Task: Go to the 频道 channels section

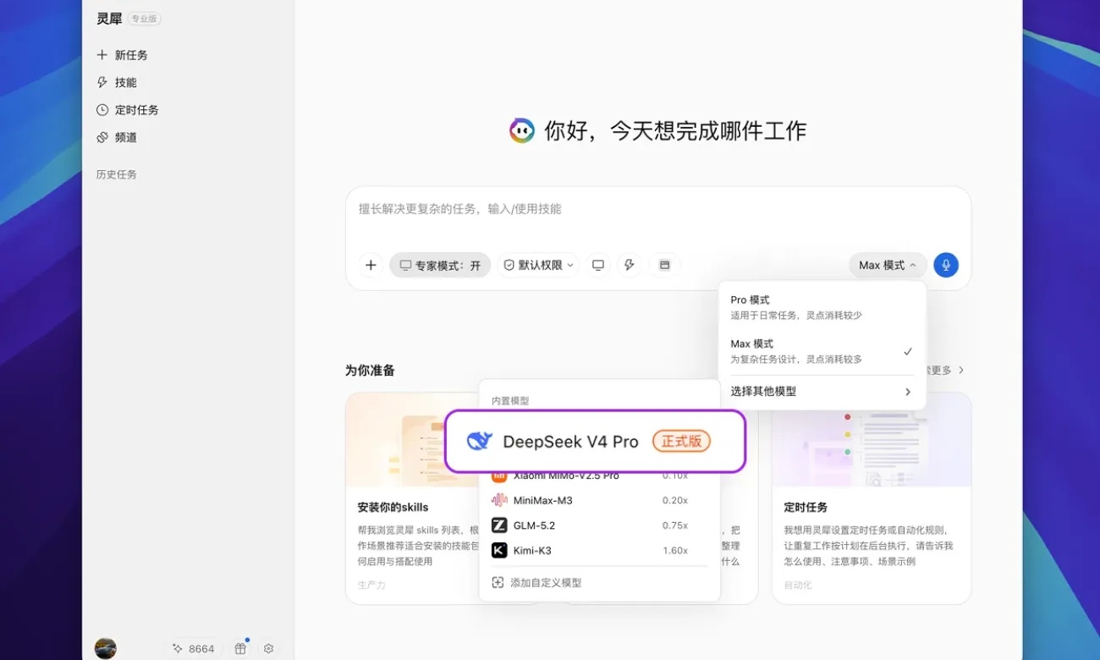Action: click(117, 137)
